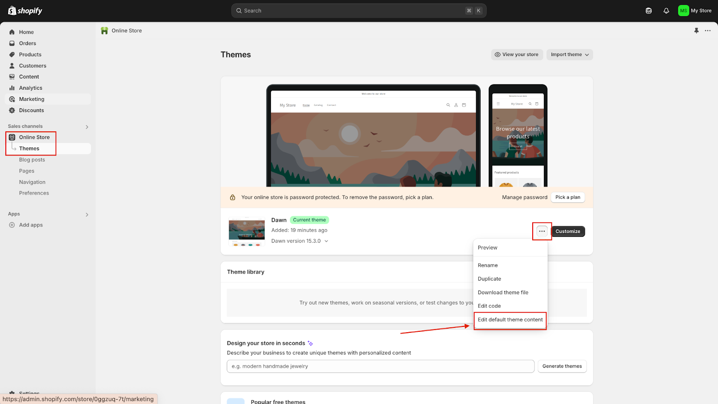Select Edit default theme content option
The width and height of the screenshot is (718, 404).
click(510, 320)
